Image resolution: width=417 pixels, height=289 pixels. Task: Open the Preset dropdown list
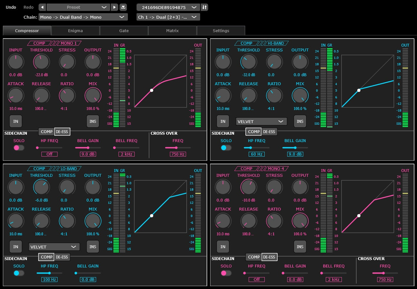[78, 7]
